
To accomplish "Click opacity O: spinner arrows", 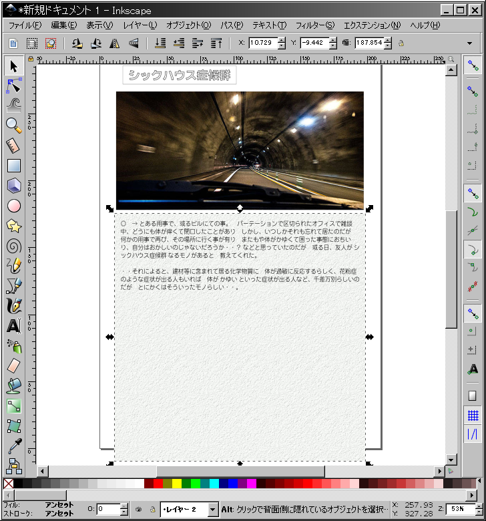I will 124,510.
